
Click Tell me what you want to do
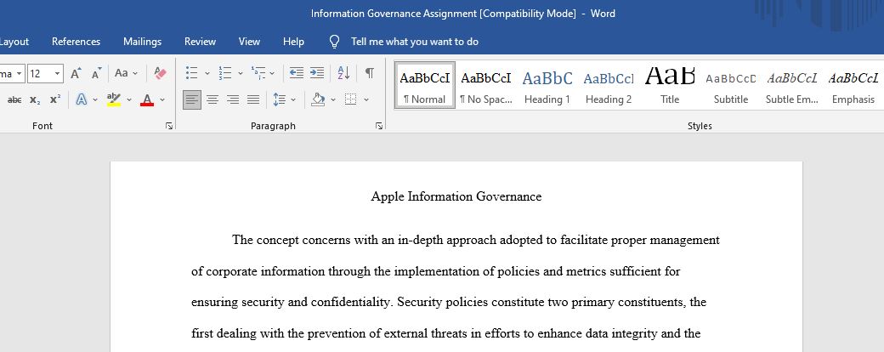click(415, 41)
